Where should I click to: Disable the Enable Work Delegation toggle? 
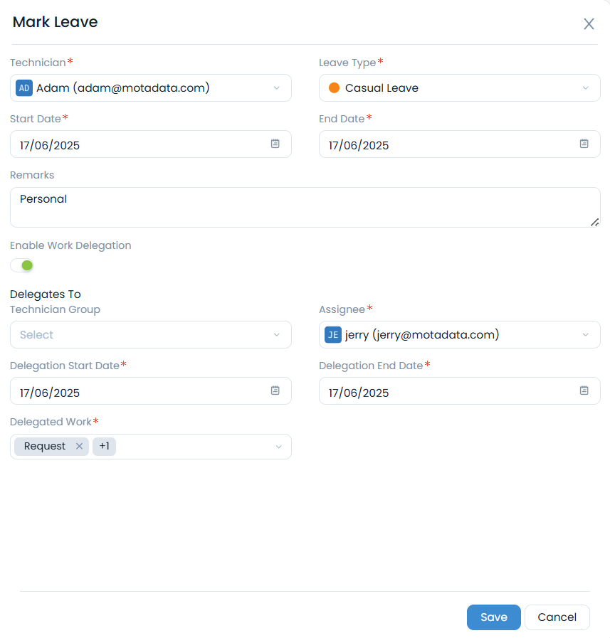coord(22,265)
